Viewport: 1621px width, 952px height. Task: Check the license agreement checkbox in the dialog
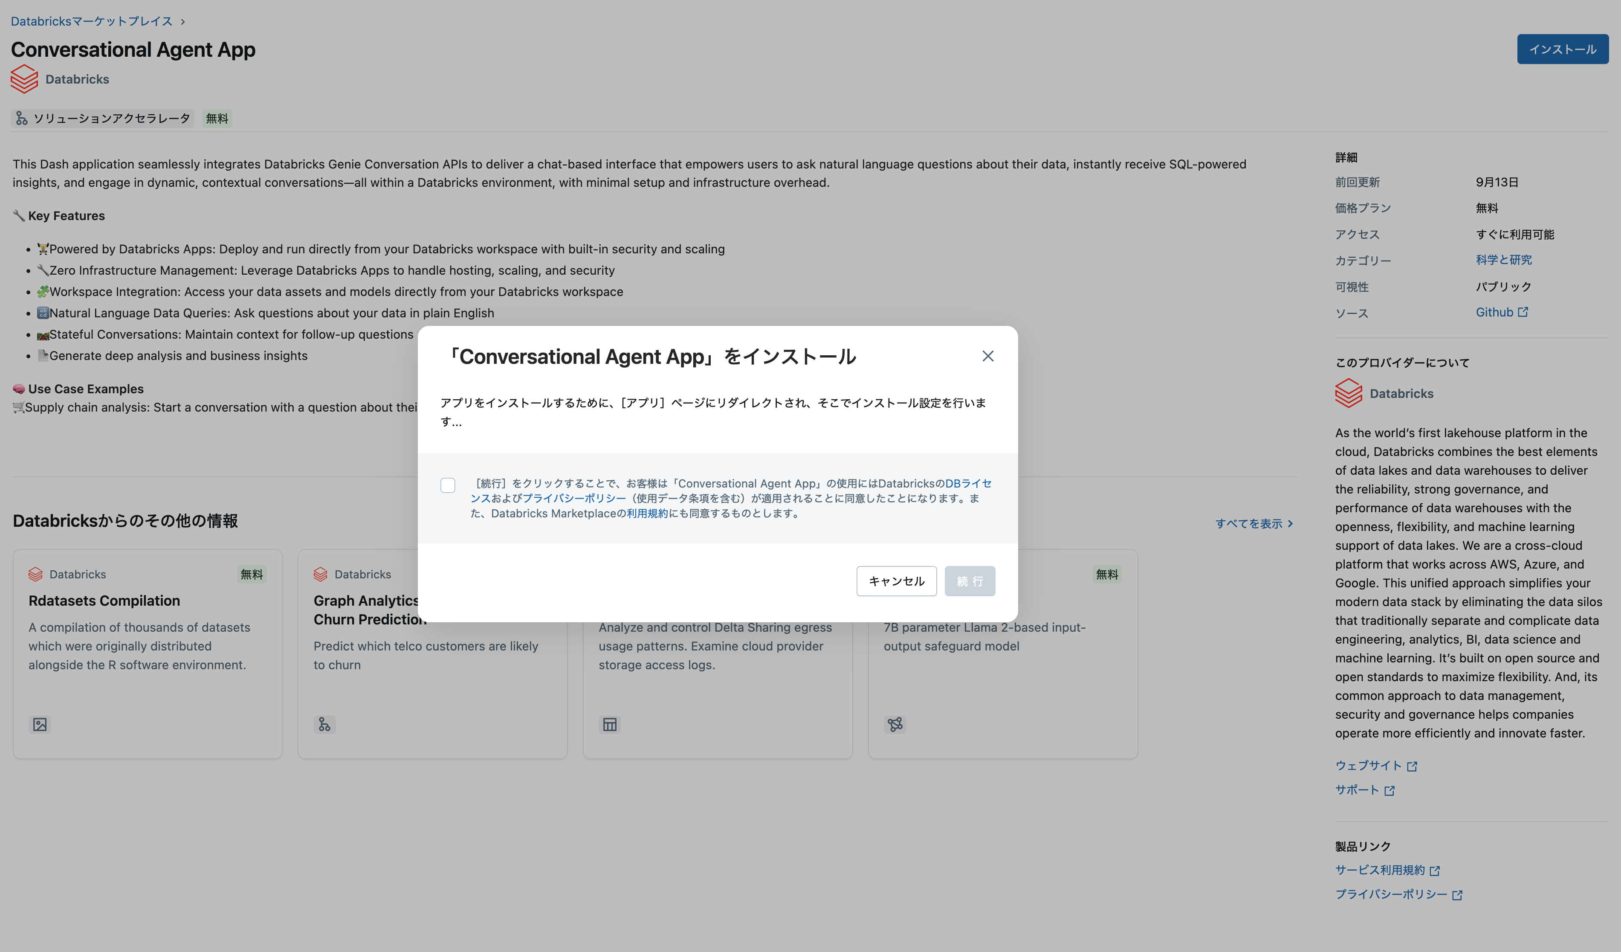click(448, 485)
